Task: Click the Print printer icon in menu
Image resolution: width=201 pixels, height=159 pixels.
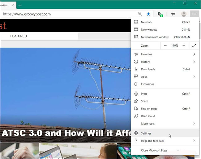Action: 136,94
